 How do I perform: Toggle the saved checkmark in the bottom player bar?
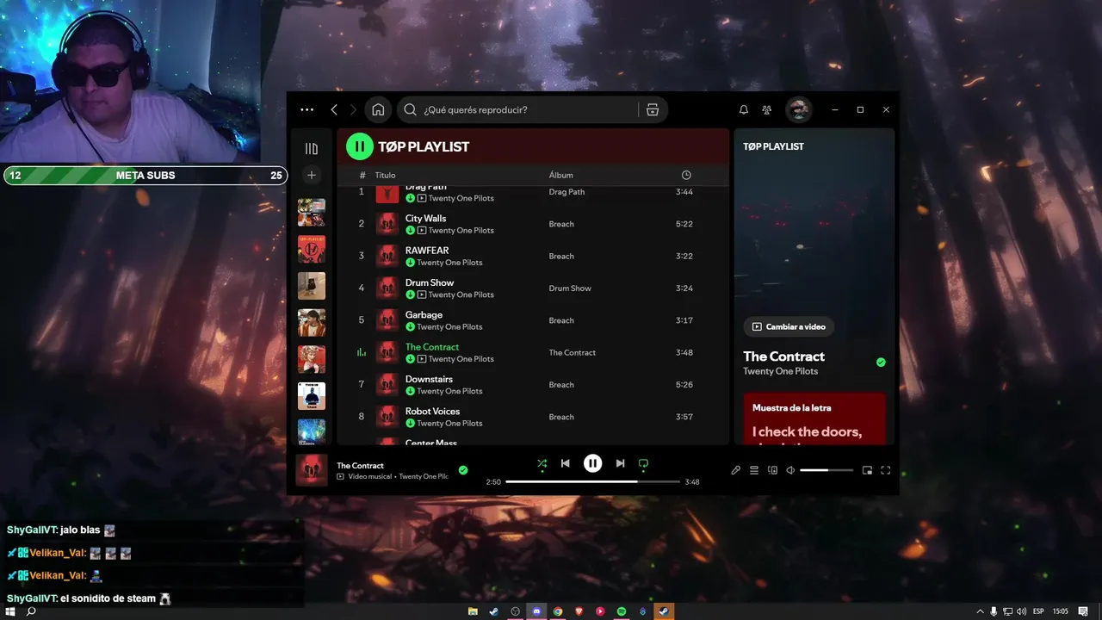[x=463, y=470]
